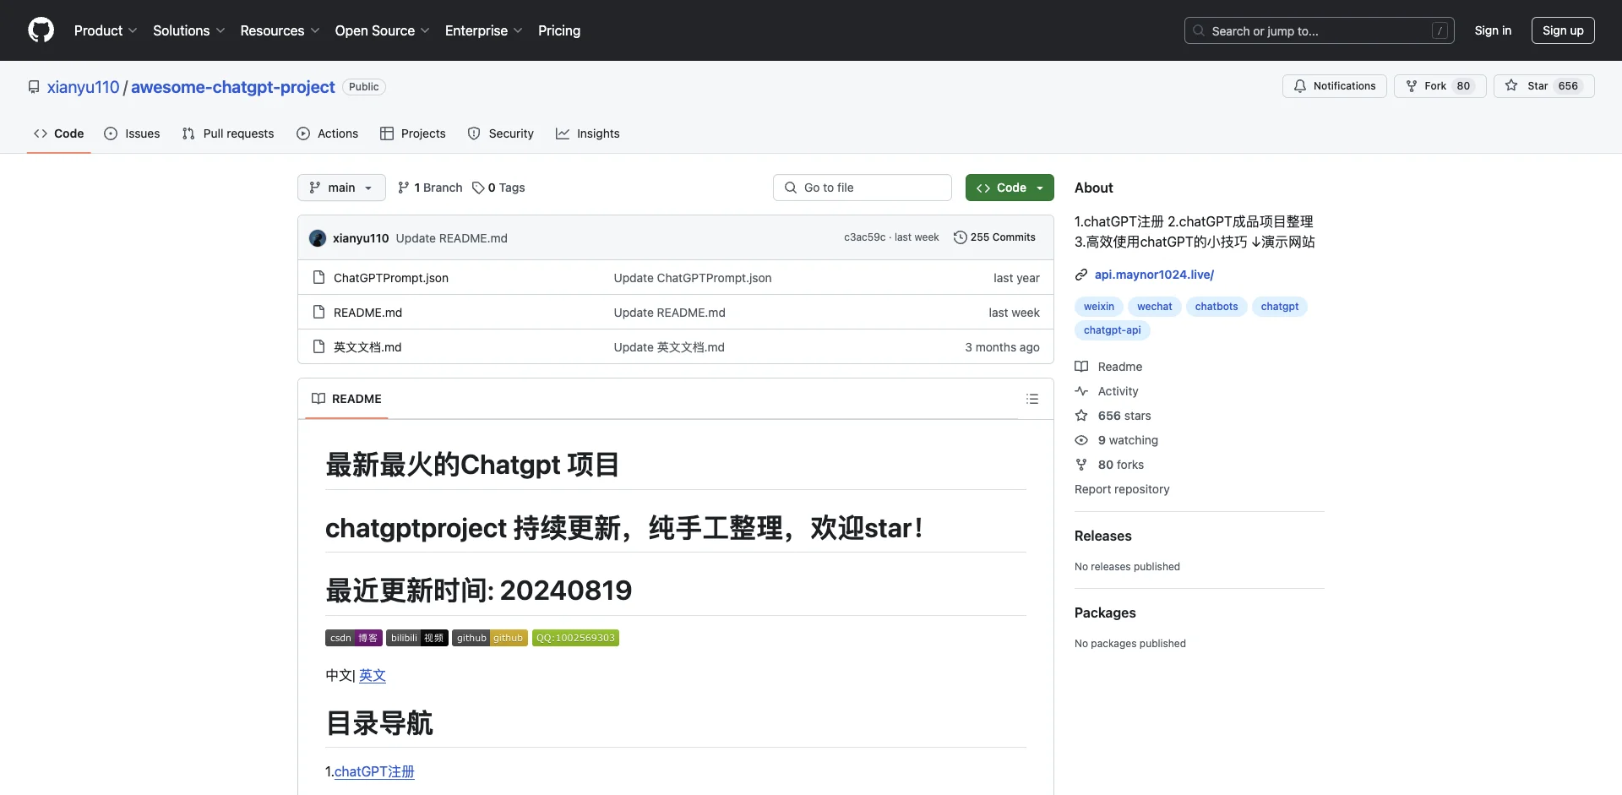1622x795 pixels.
Task: Fork the repository with Fork button
Action: [x=1440, y=86]
